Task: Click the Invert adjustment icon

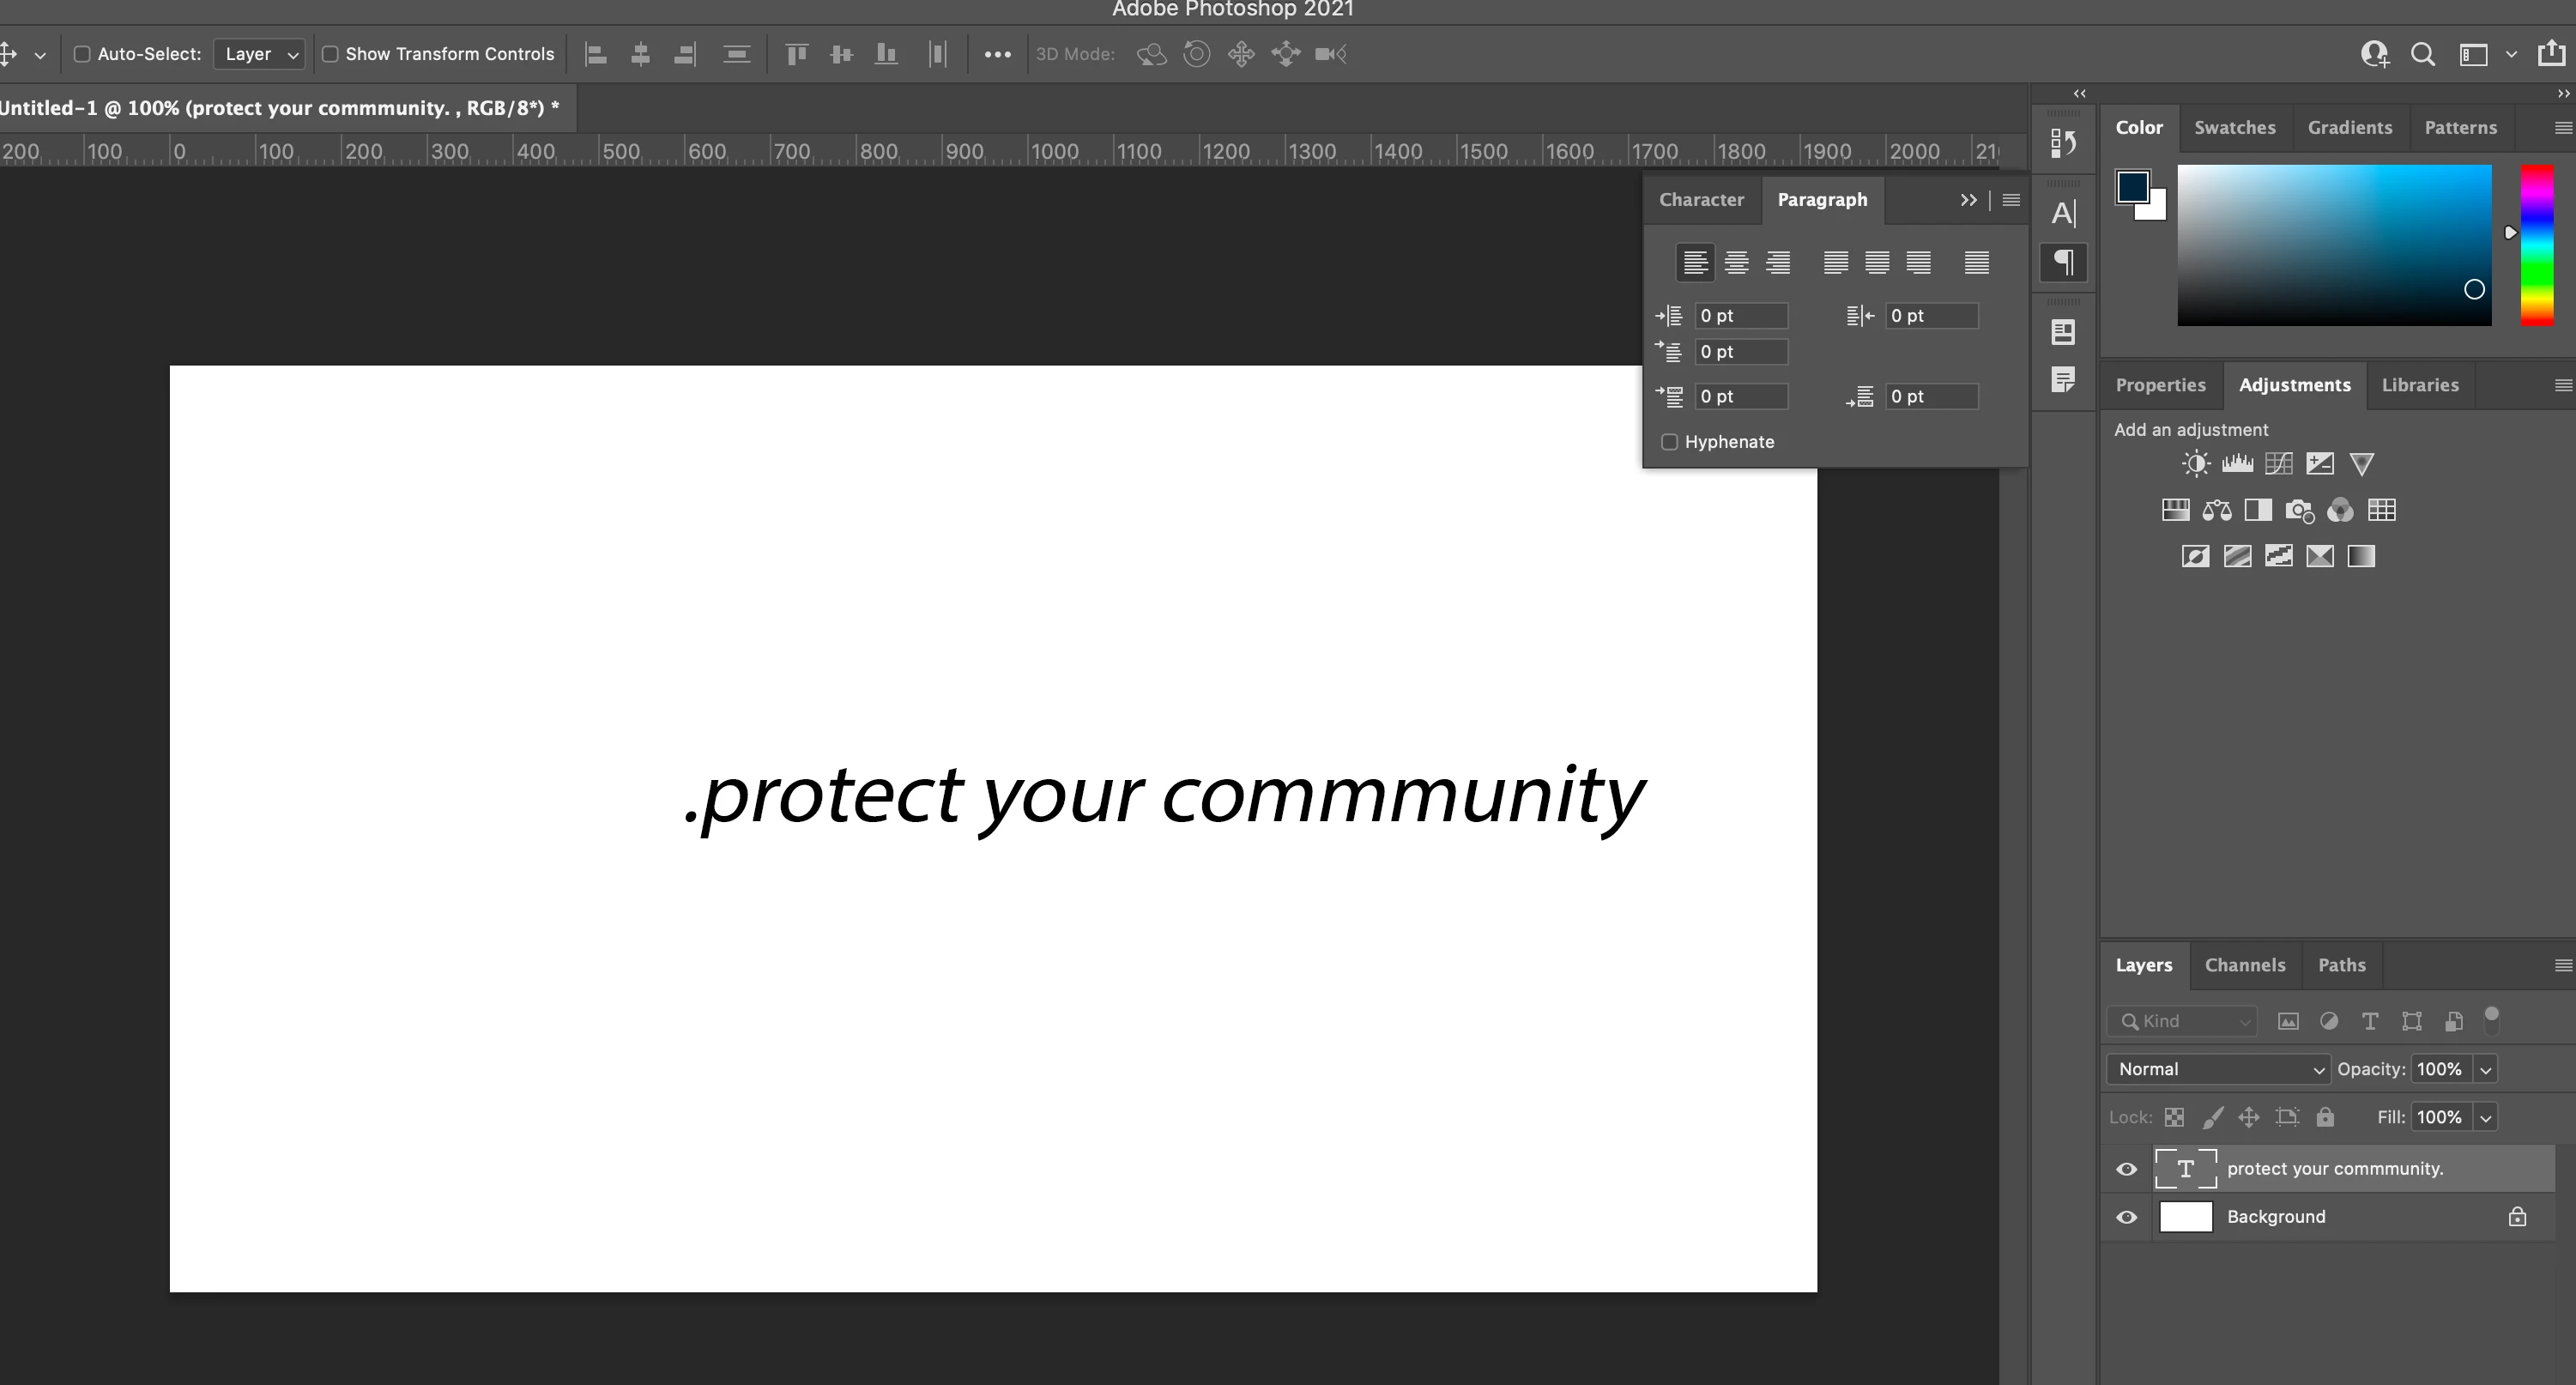Action: (2195, 556)
